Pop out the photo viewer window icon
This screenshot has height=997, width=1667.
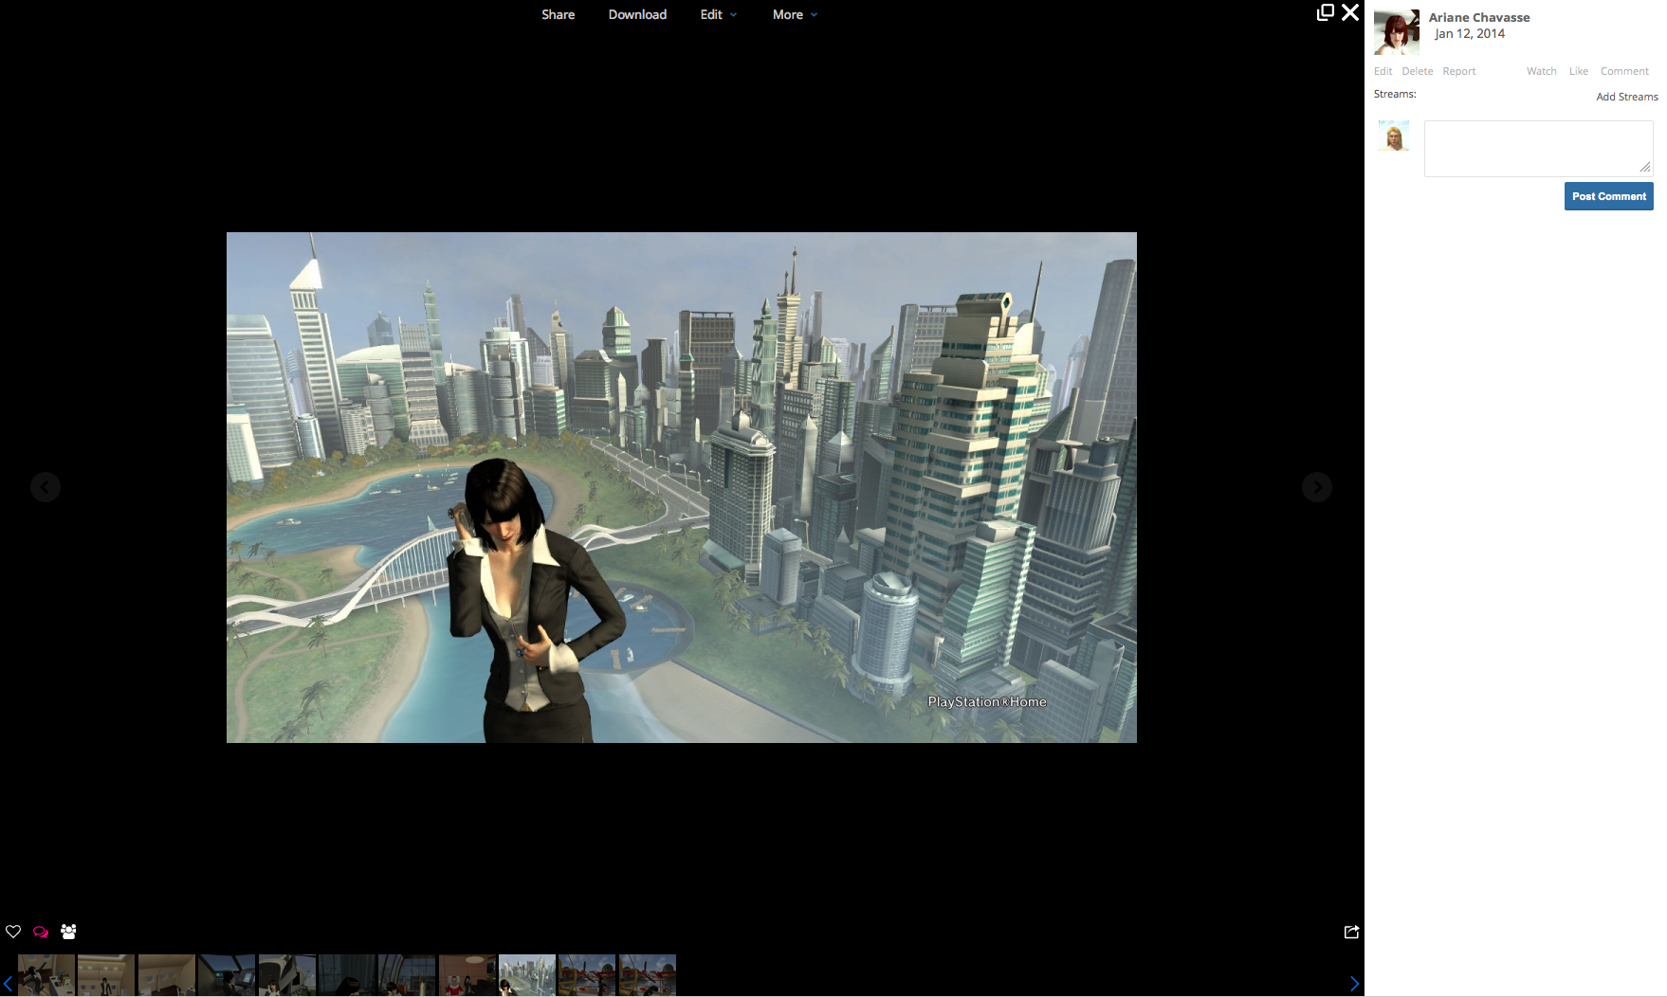pos(1326,12)
